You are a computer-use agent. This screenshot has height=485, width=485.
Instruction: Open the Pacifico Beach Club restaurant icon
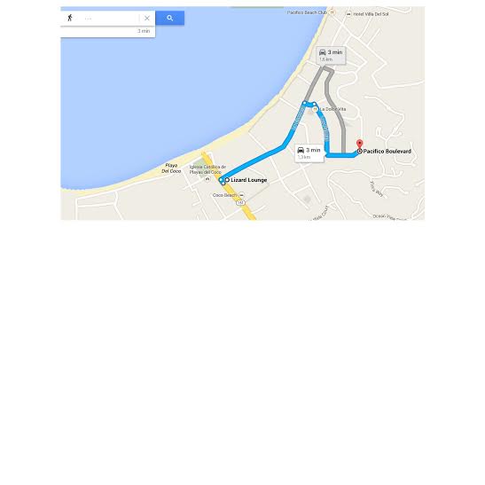coord(332,12)
